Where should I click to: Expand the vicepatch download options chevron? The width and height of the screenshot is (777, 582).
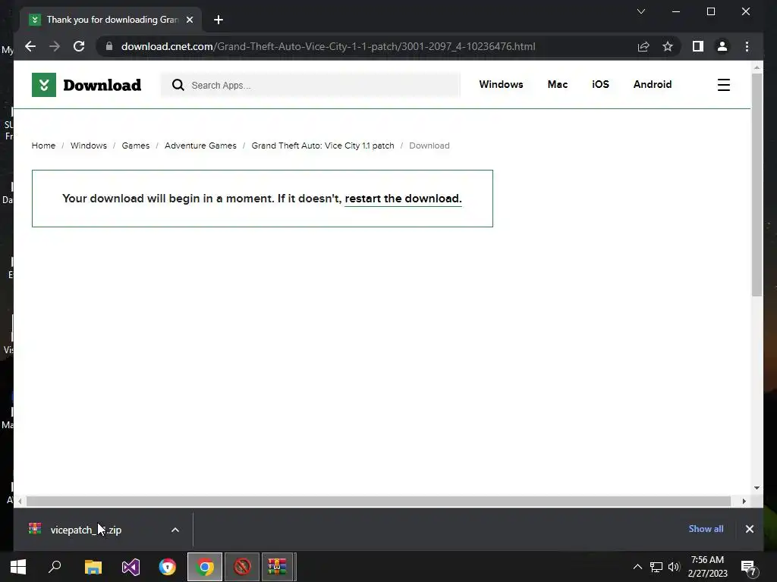tap(175, 530)
